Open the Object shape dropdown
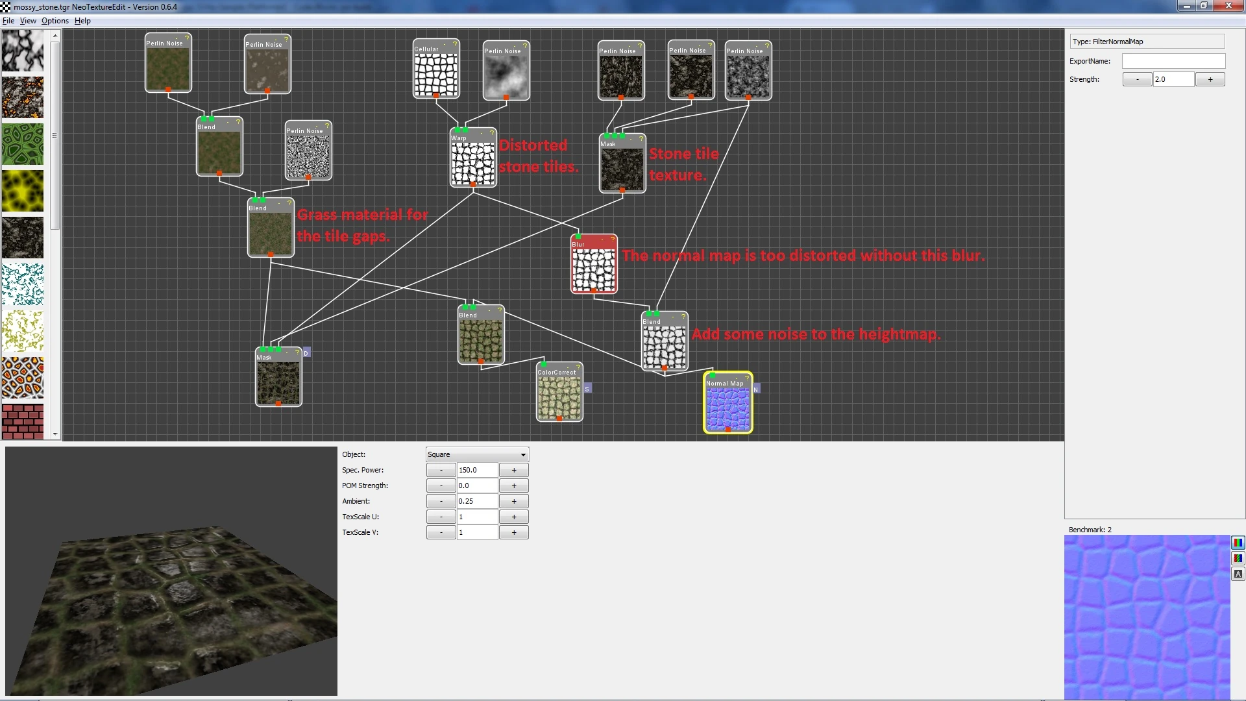The image size is (1246, 701). [x=477, y=454]
